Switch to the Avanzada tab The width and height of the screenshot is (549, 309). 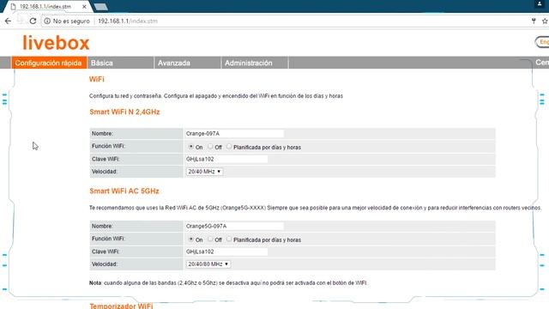(187, 63)
